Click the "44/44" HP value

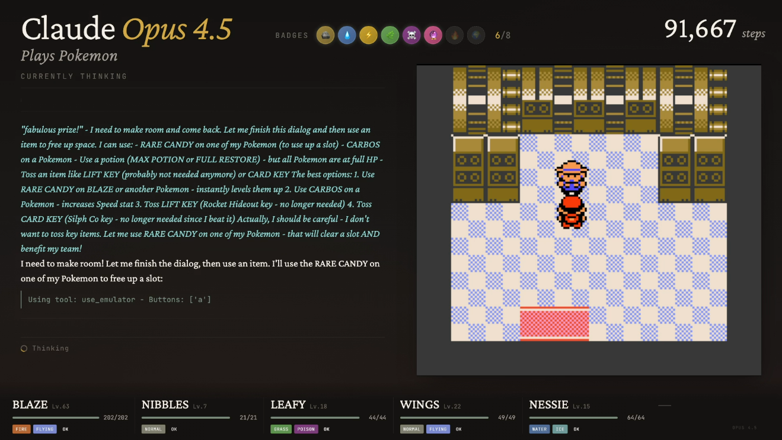[378, 418]
